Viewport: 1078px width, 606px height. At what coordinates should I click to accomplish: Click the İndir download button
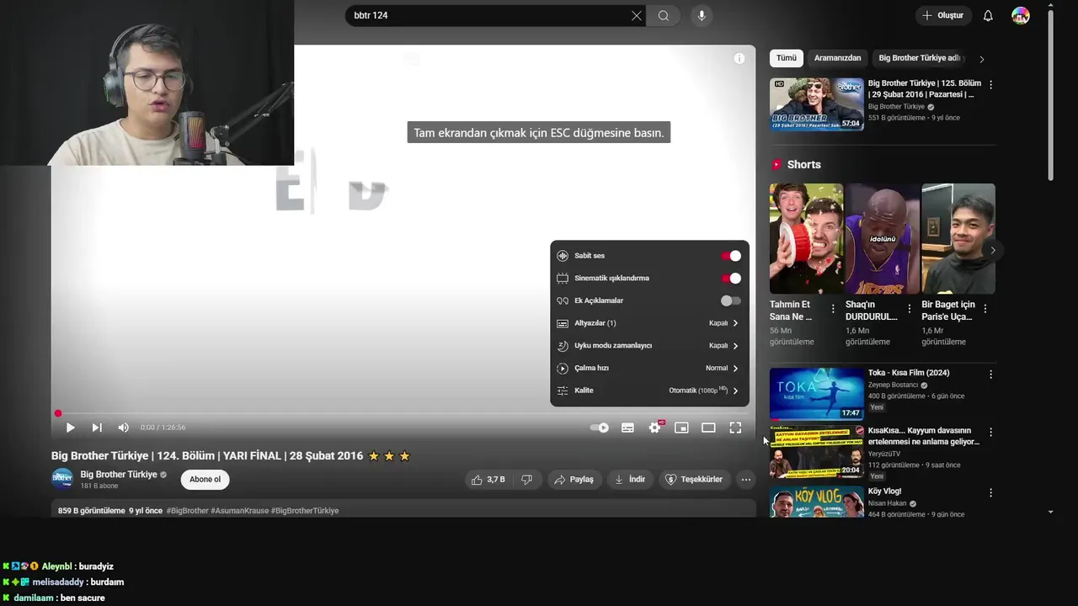coord(630,480)
